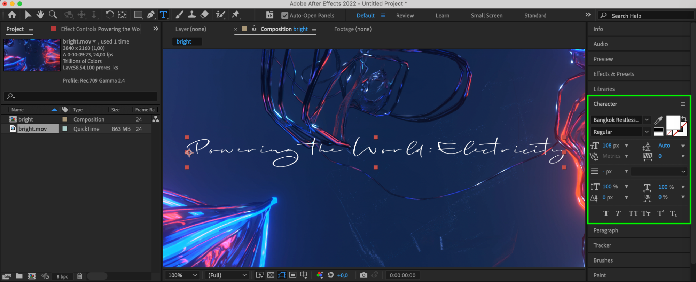Expand the Full resolution dropdown
Screen dimensions: 696x282
pos(227,275)
